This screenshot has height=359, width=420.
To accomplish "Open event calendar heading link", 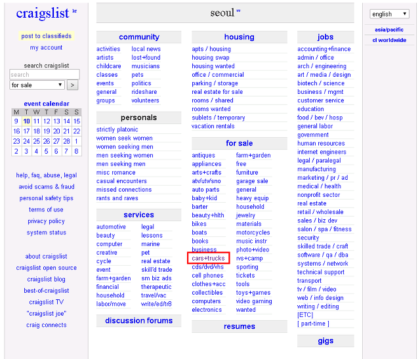I will point(47,104).
